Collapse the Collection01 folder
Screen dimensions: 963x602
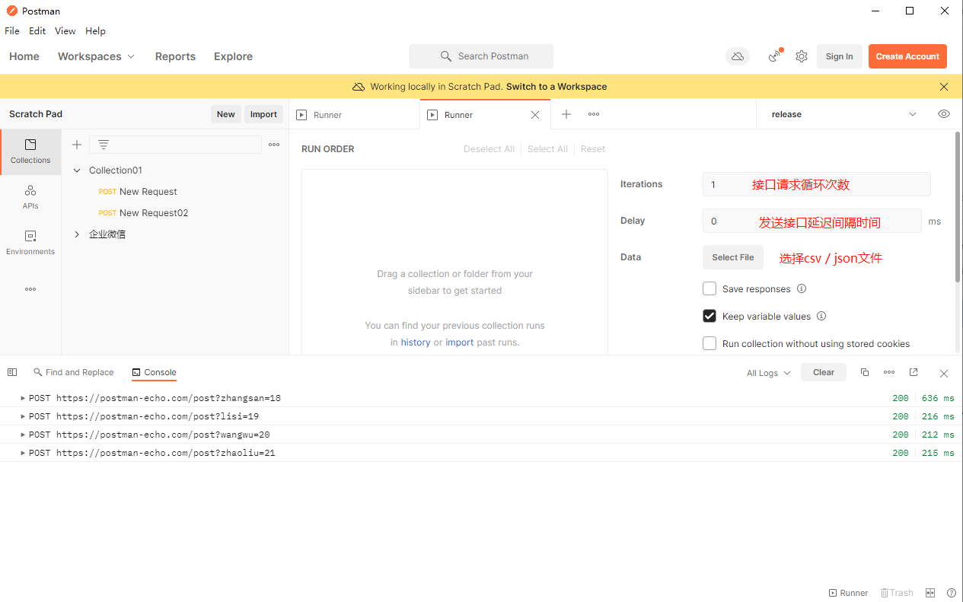(77, 170)
